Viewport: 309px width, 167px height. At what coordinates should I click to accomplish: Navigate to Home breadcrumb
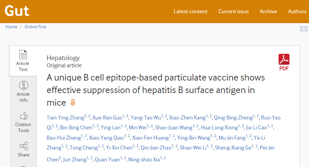coord(11,27)
